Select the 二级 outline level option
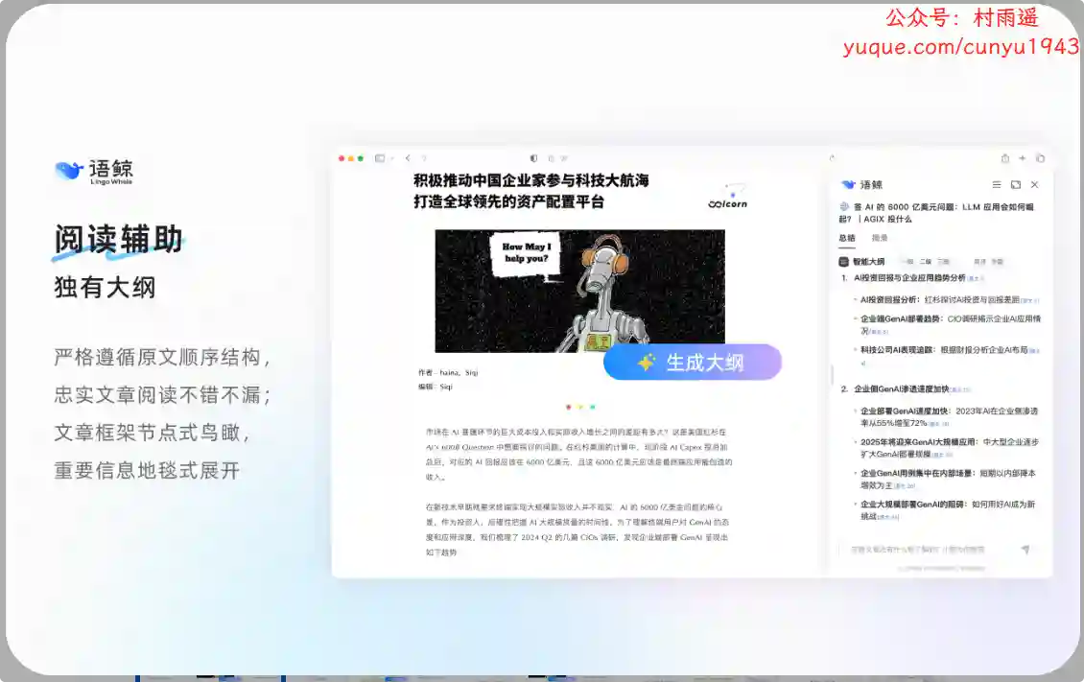 pos(925,262)
